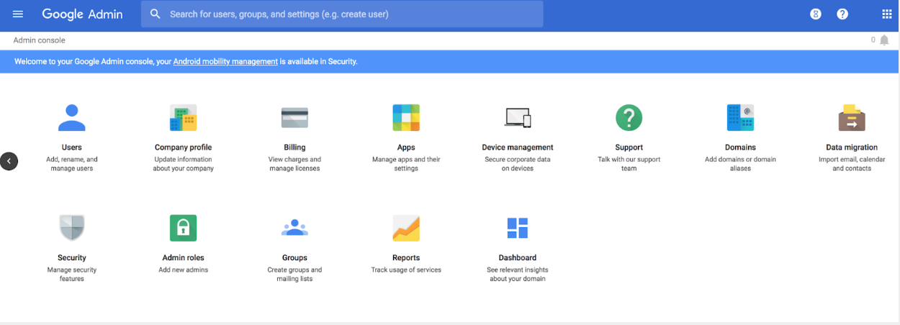The height and width of the screenshot is (325, 900).
Task: Focus the users and settings search field
Action: tap(342, 14)
